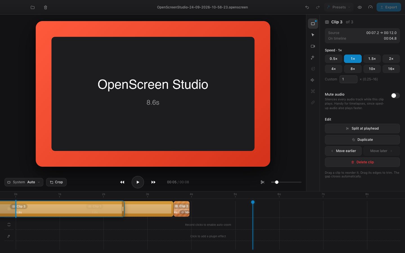Duplicate the selected clip
This screenshot has height=253, width=405.
(x=362, y=140)
